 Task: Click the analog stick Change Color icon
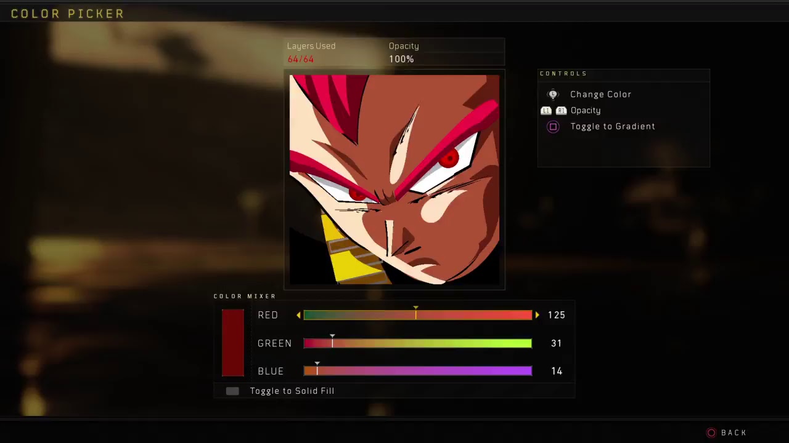coord(553,94)
